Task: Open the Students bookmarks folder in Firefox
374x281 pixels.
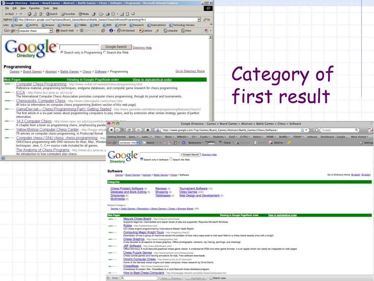Action: (219, 137)
